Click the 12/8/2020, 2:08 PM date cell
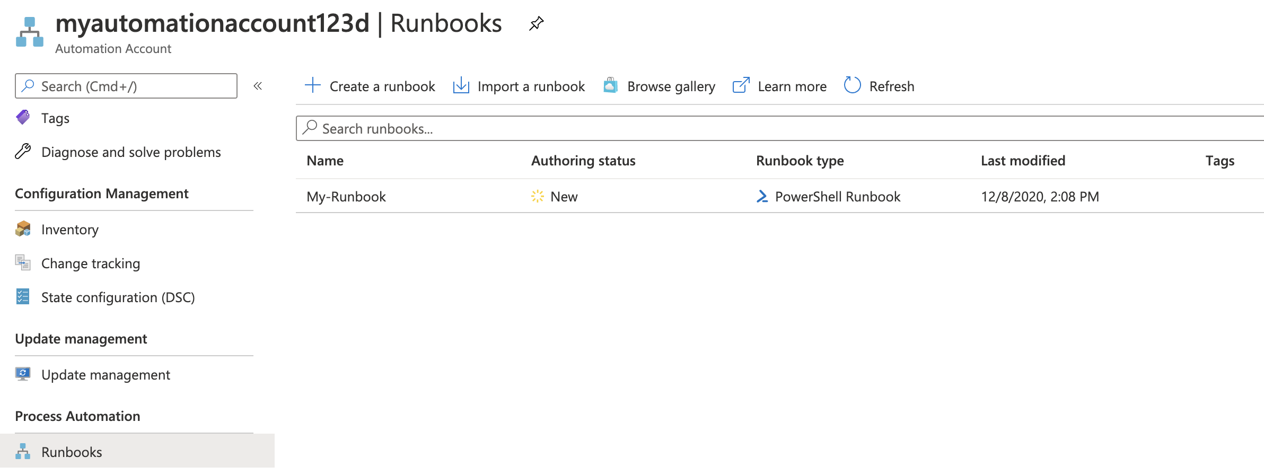The height and width of the screenshot is (475, 1264). click(x=1040, y=197)
